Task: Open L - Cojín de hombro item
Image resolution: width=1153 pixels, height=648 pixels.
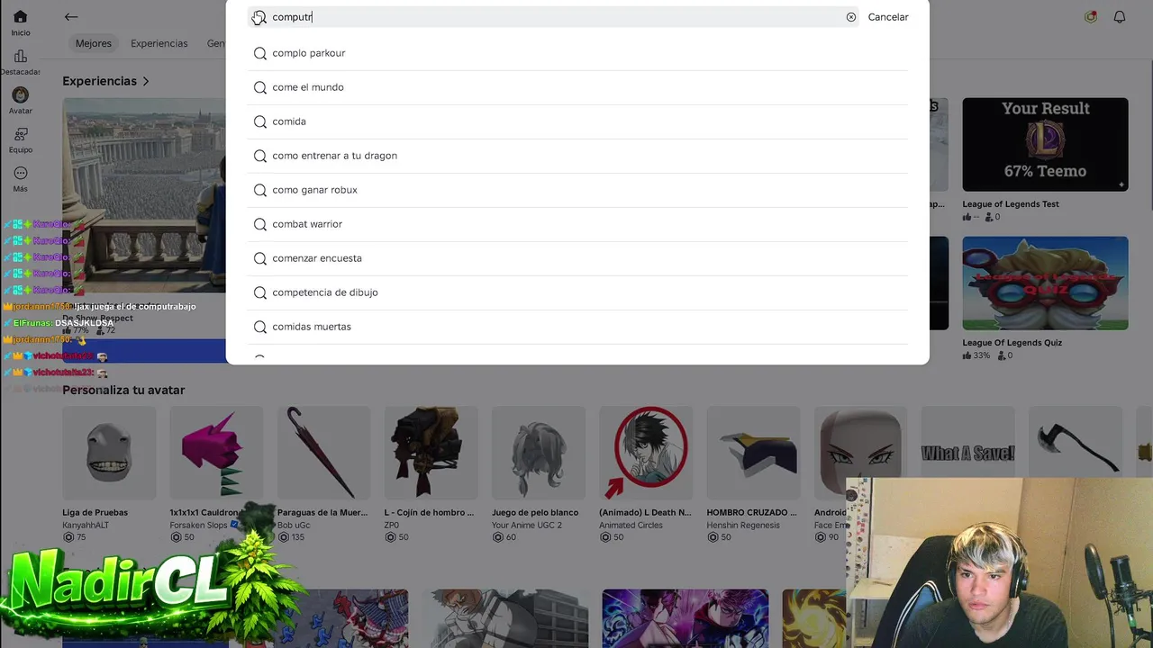Action: point(431,454)
